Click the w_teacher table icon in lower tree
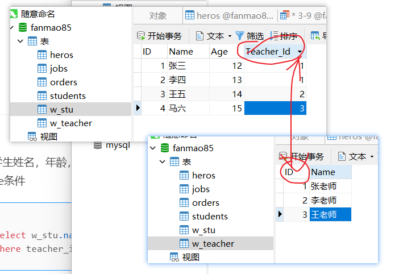Screen dimensions: 399x274 click(x=184, y=244)
